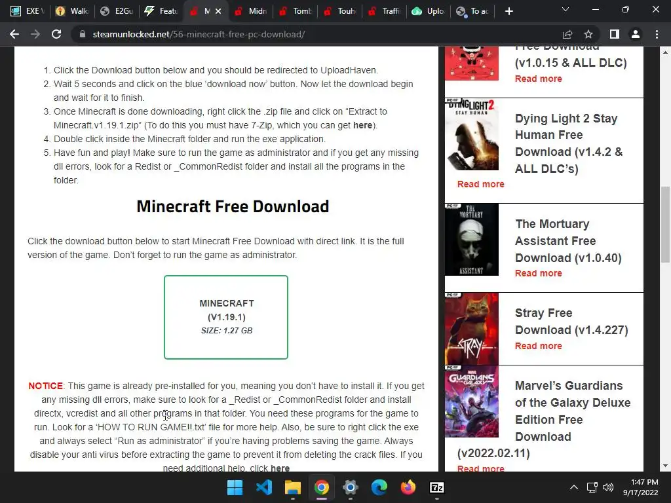Open the Stray cat cover thumbnail

[x=472, y=329]
